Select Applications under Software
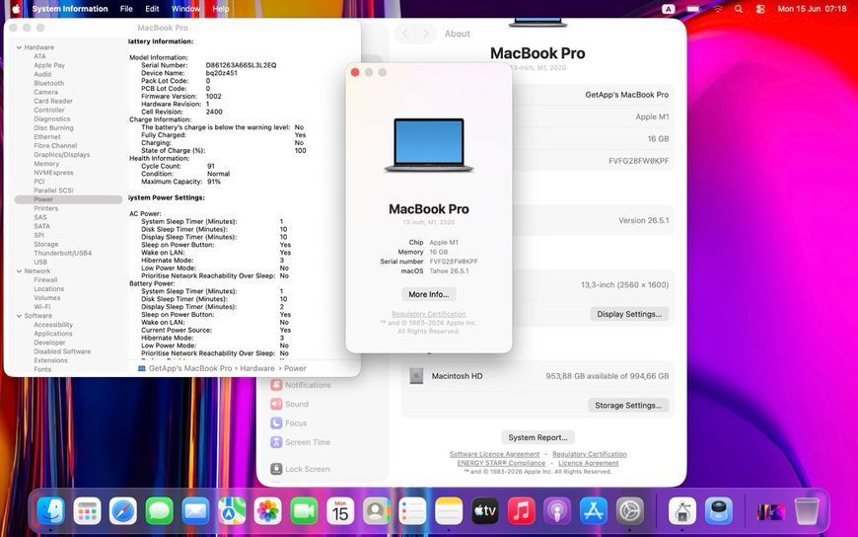 [53, 334]
